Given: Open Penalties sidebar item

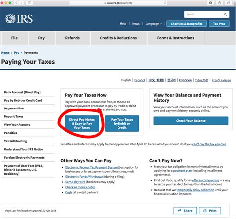Looking at the screenshot, I should pyautogui.click(x=28, y=133).
